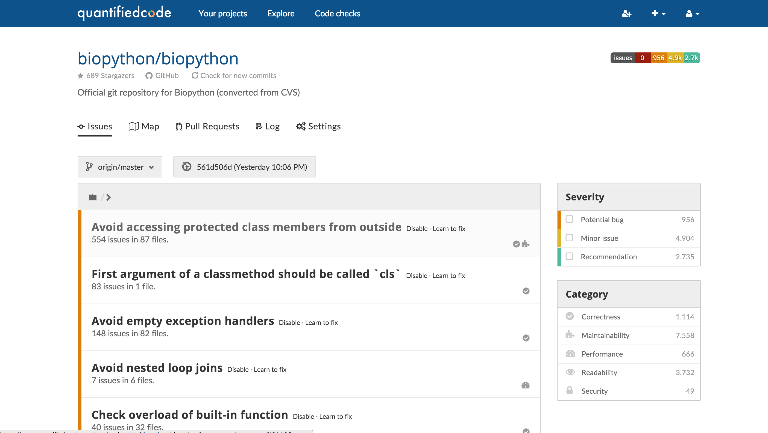Viewport: 768px width, 433px height.
Task: Tick the Recommendation severity checkbox
Action: click(x=570, y=256)
